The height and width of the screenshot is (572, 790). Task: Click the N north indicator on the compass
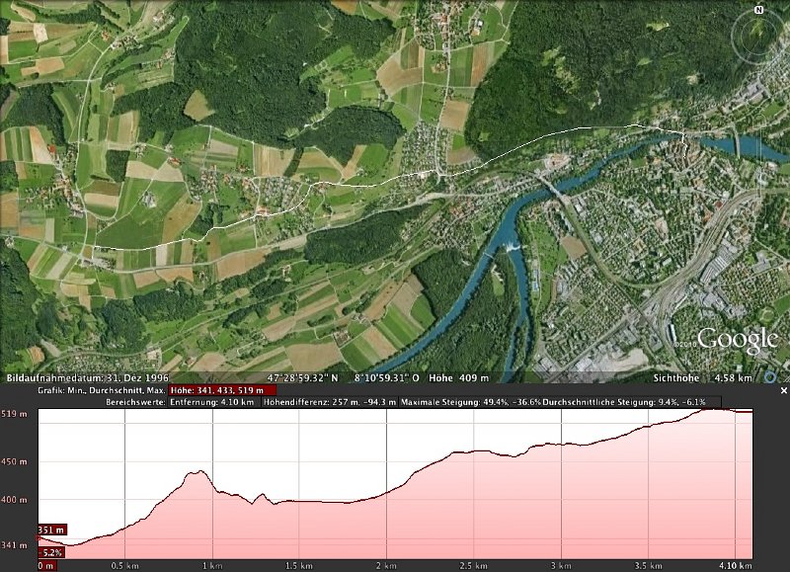point(759,9)
